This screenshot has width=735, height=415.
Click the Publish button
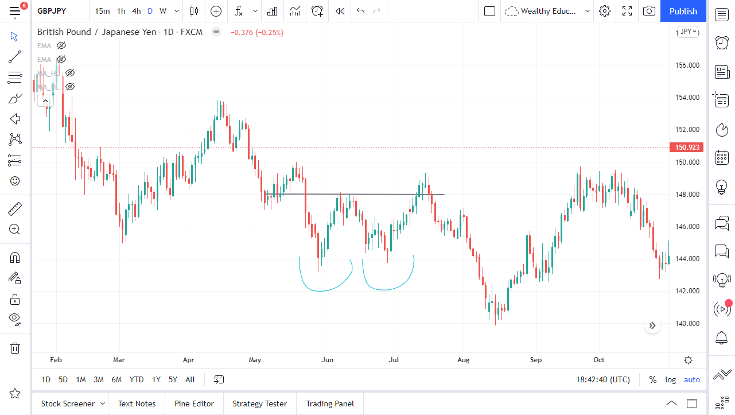pos(683,11)
